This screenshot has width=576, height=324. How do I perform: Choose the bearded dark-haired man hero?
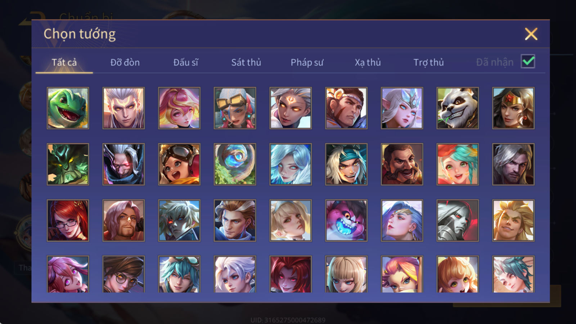click(x=402, y=164)
